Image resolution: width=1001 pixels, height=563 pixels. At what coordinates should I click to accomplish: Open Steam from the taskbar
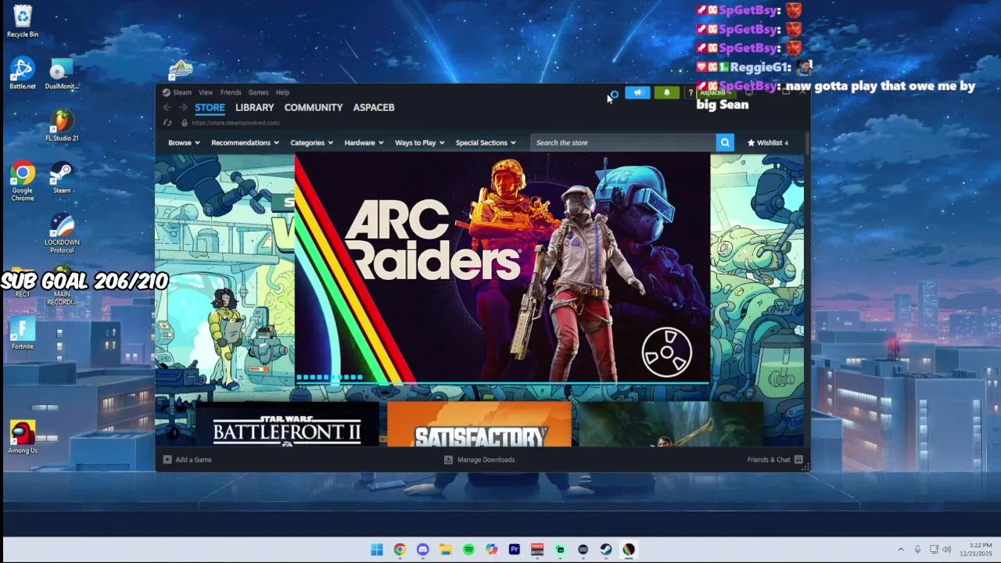pyautogui.click(x=606, y=550)
